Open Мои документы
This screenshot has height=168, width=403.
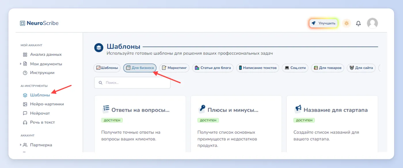coord(46,64)
